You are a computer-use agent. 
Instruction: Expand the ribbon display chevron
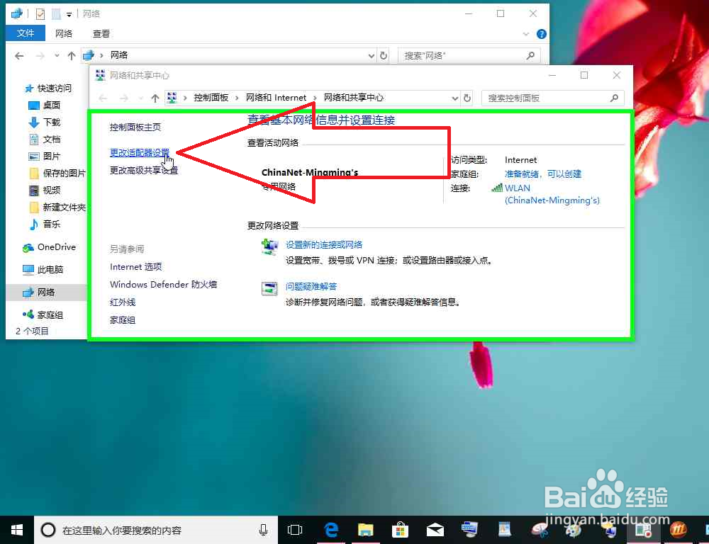[525, 33]
